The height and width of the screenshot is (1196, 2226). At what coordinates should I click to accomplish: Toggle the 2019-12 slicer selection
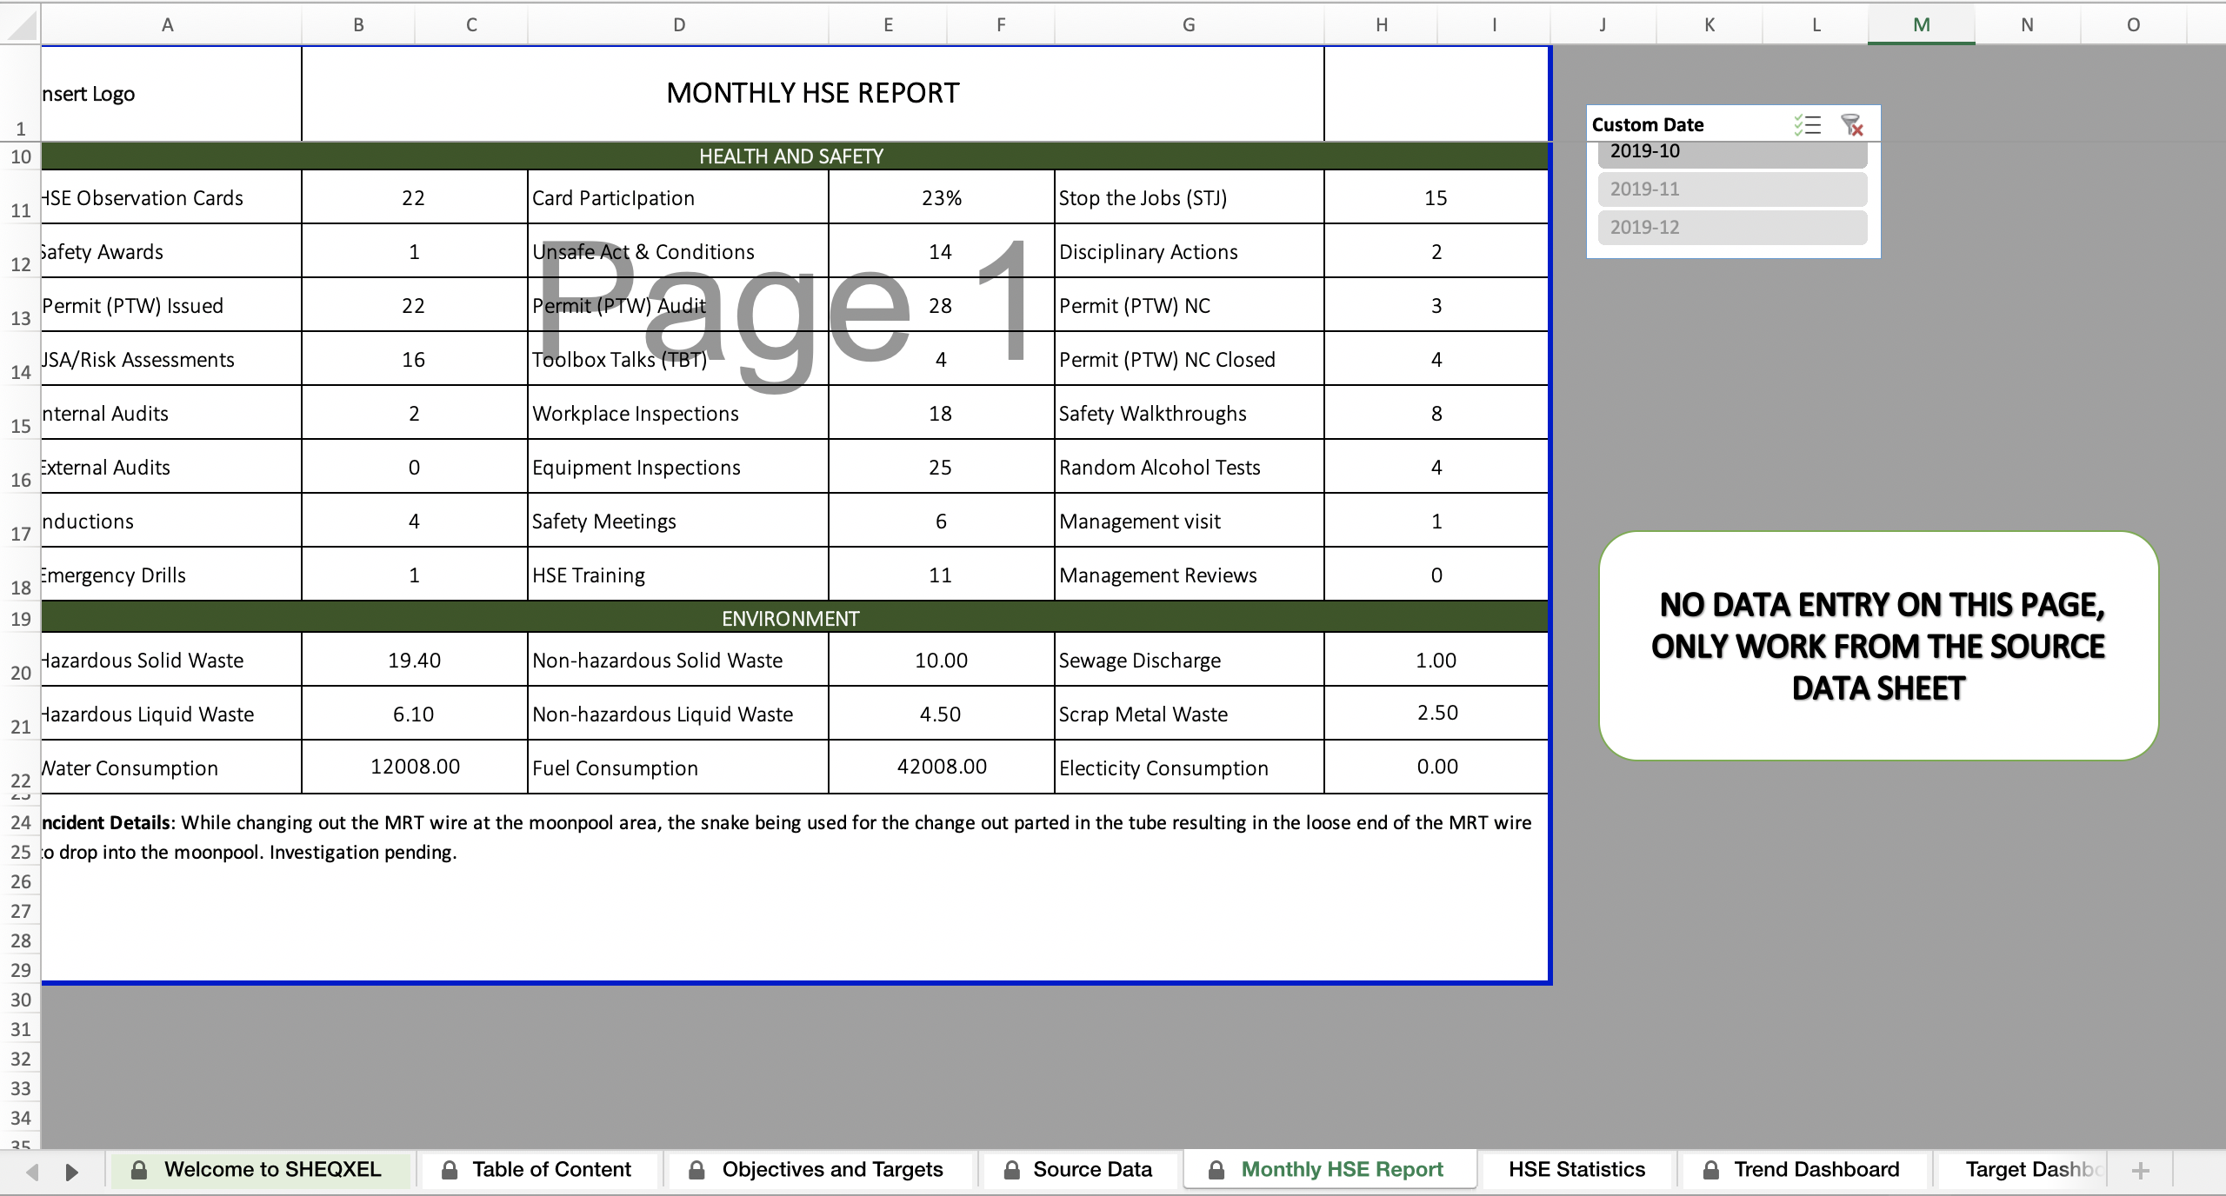coord(1731,227)
